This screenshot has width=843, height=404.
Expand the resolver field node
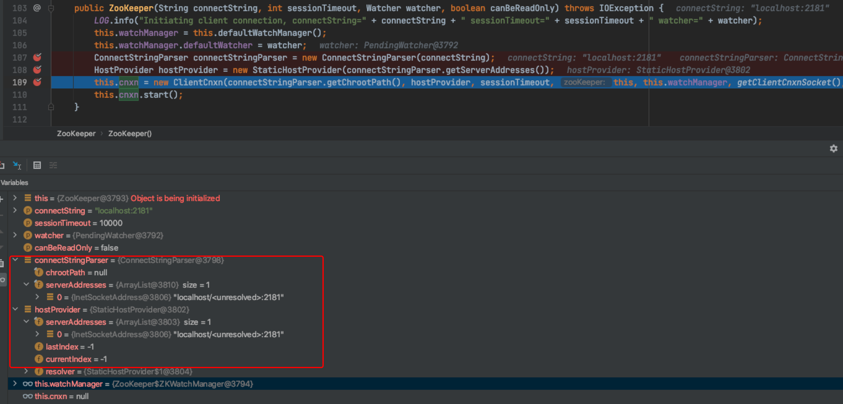(x=26, y=371)
